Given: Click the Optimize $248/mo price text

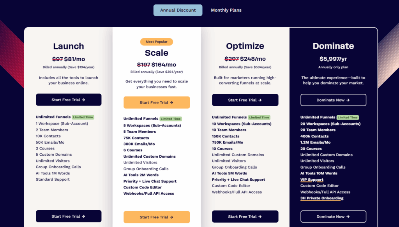Looking at the screenshot, I should click(252, 59).
